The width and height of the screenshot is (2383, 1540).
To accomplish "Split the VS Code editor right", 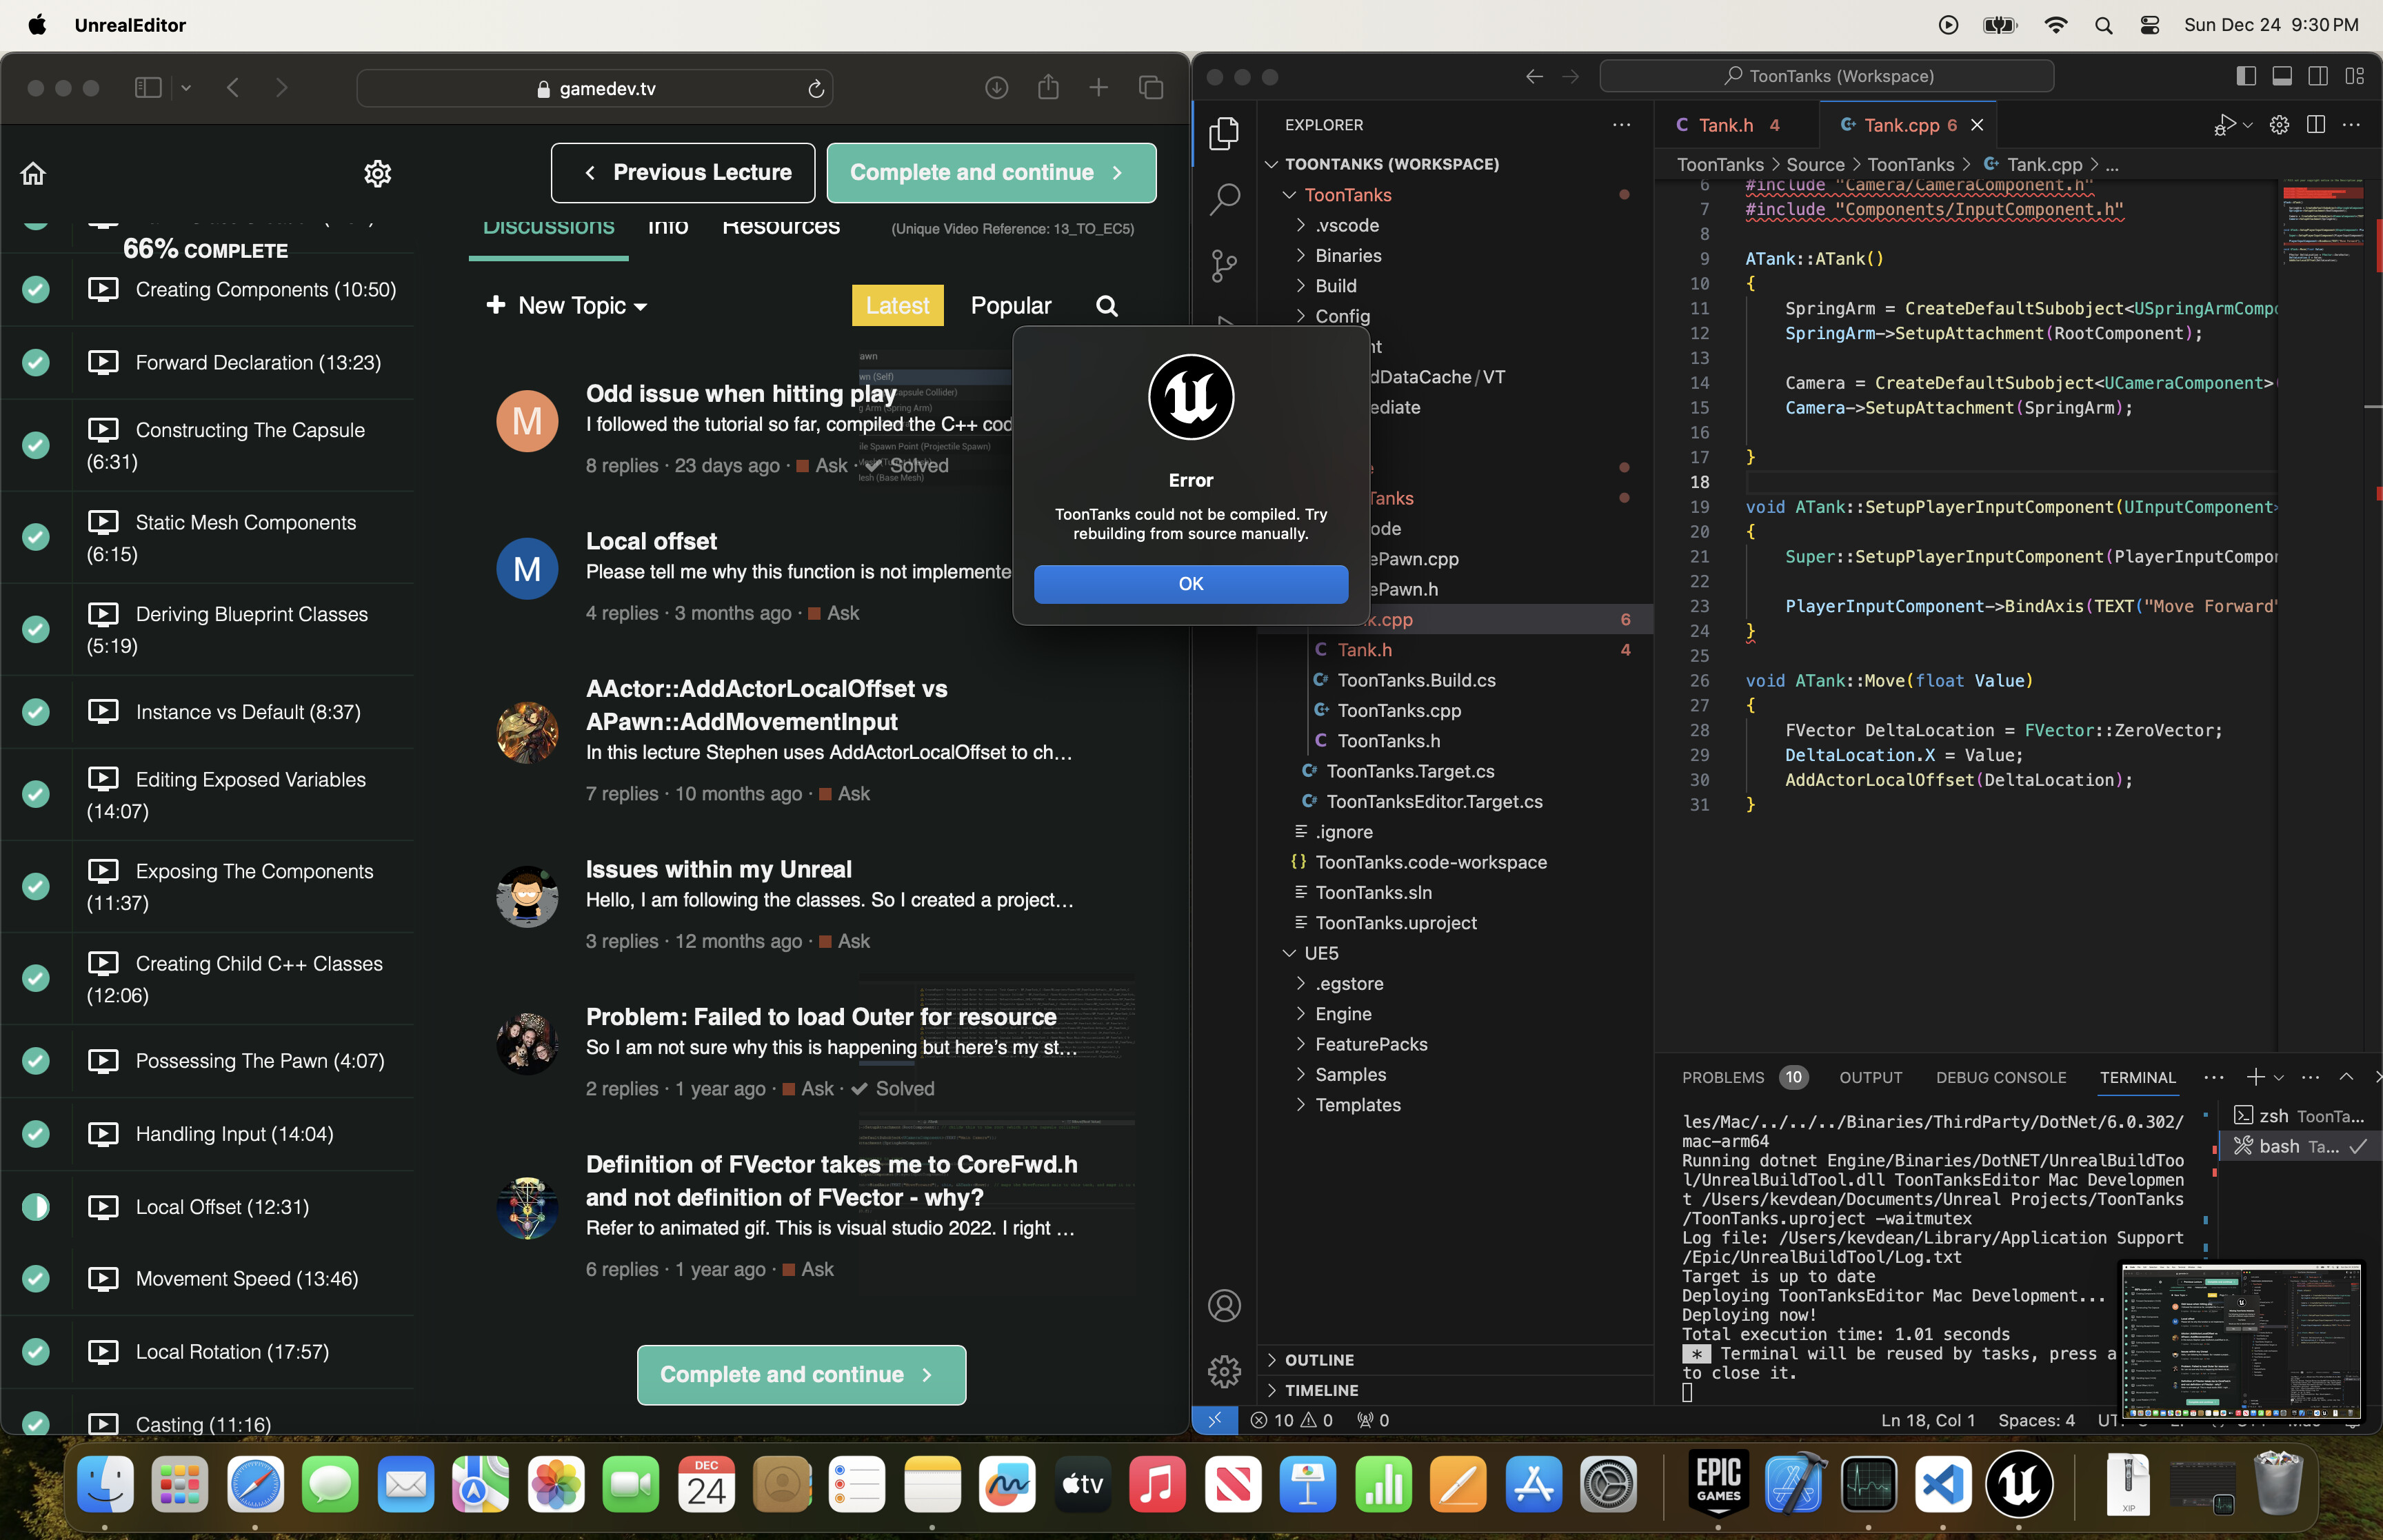I will [2315, 124].
